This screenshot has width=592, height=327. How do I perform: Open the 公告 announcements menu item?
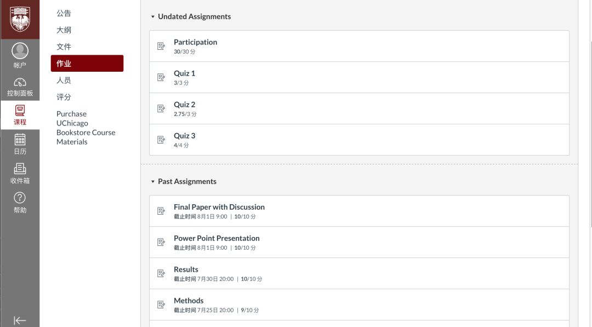click(x=64, y=13)
